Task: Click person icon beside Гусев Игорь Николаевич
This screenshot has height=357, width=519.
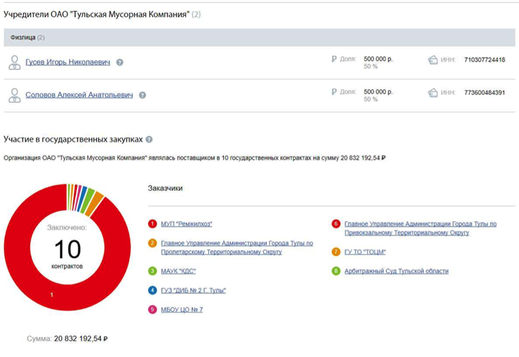Action: pyautogui.click(x=14, y=62)
